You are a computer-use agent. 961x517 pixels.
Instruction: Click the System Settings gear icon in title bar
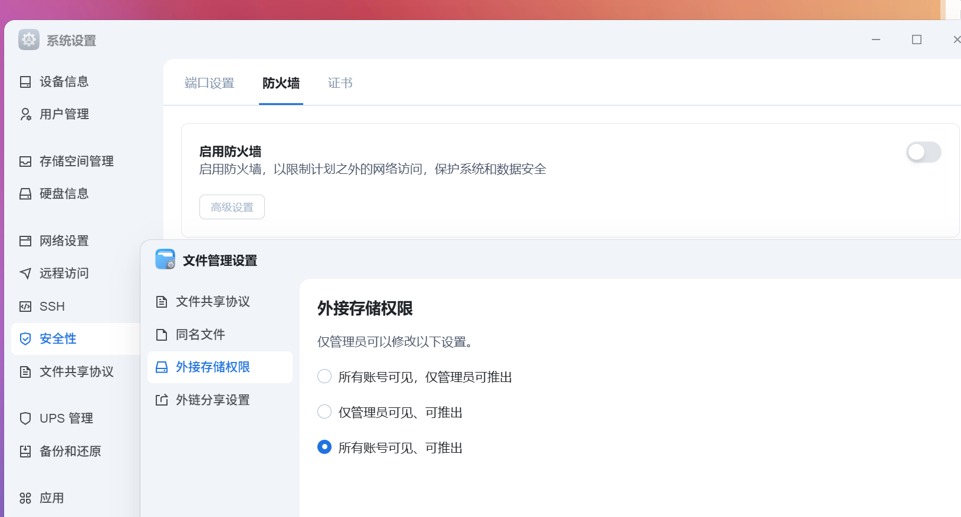pos(29,39)
